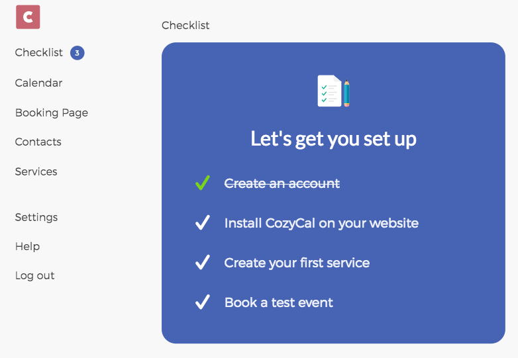The height and width of the screenshot is (358, 518).
Task: Toggle checkmark for Install CozyCal on your website
Action: pos(203,223)
